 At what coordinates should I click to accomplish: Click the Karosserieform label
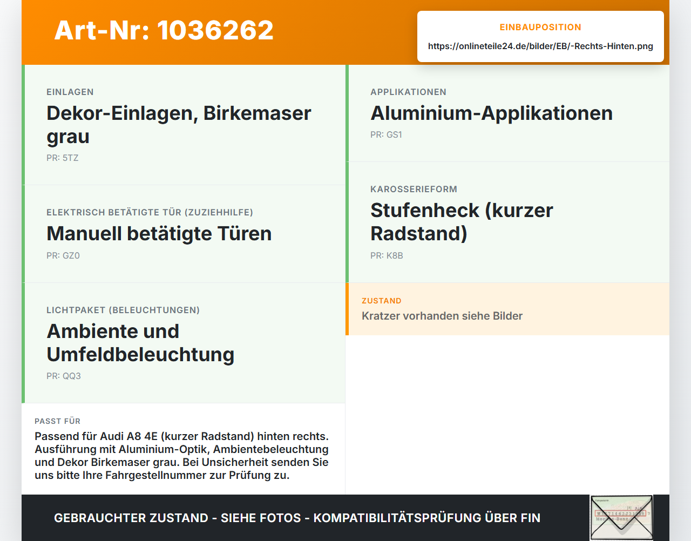pos(414,190)
